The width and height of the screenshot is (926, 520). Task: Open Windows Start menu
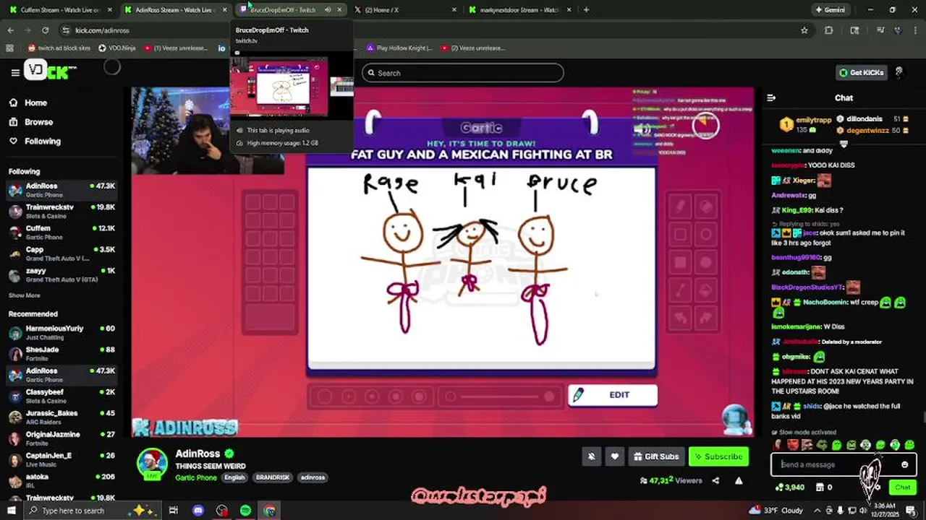(x=12, y=511)
